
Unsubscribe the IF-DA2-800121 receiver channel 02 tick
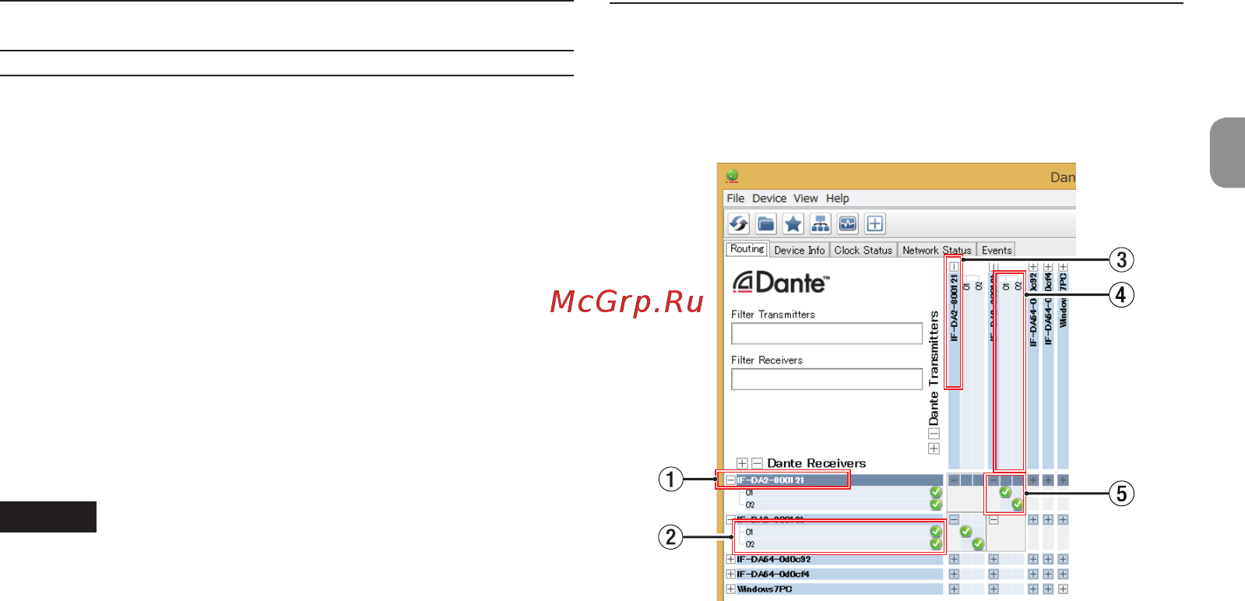click(x=1017, y=504)
